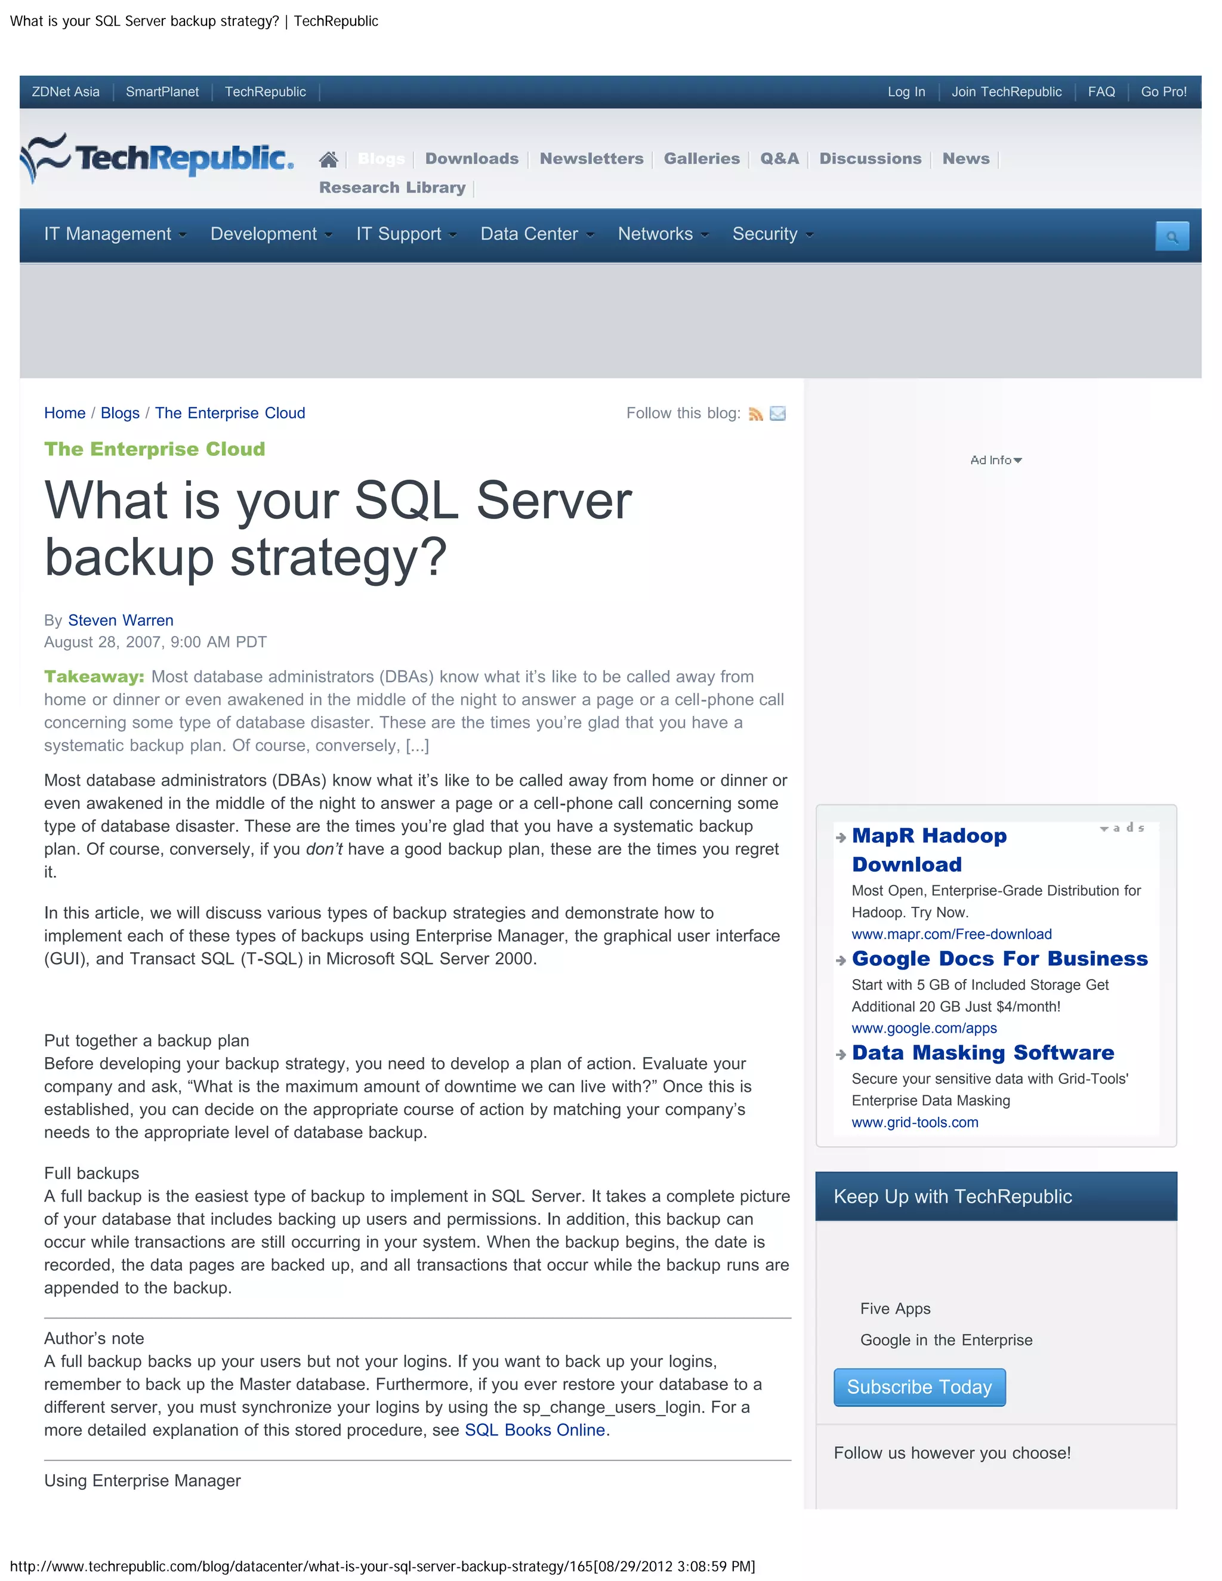Expand the Networks menu
Viewport: 1222px width, 1581px height.
tap(663, 234)
